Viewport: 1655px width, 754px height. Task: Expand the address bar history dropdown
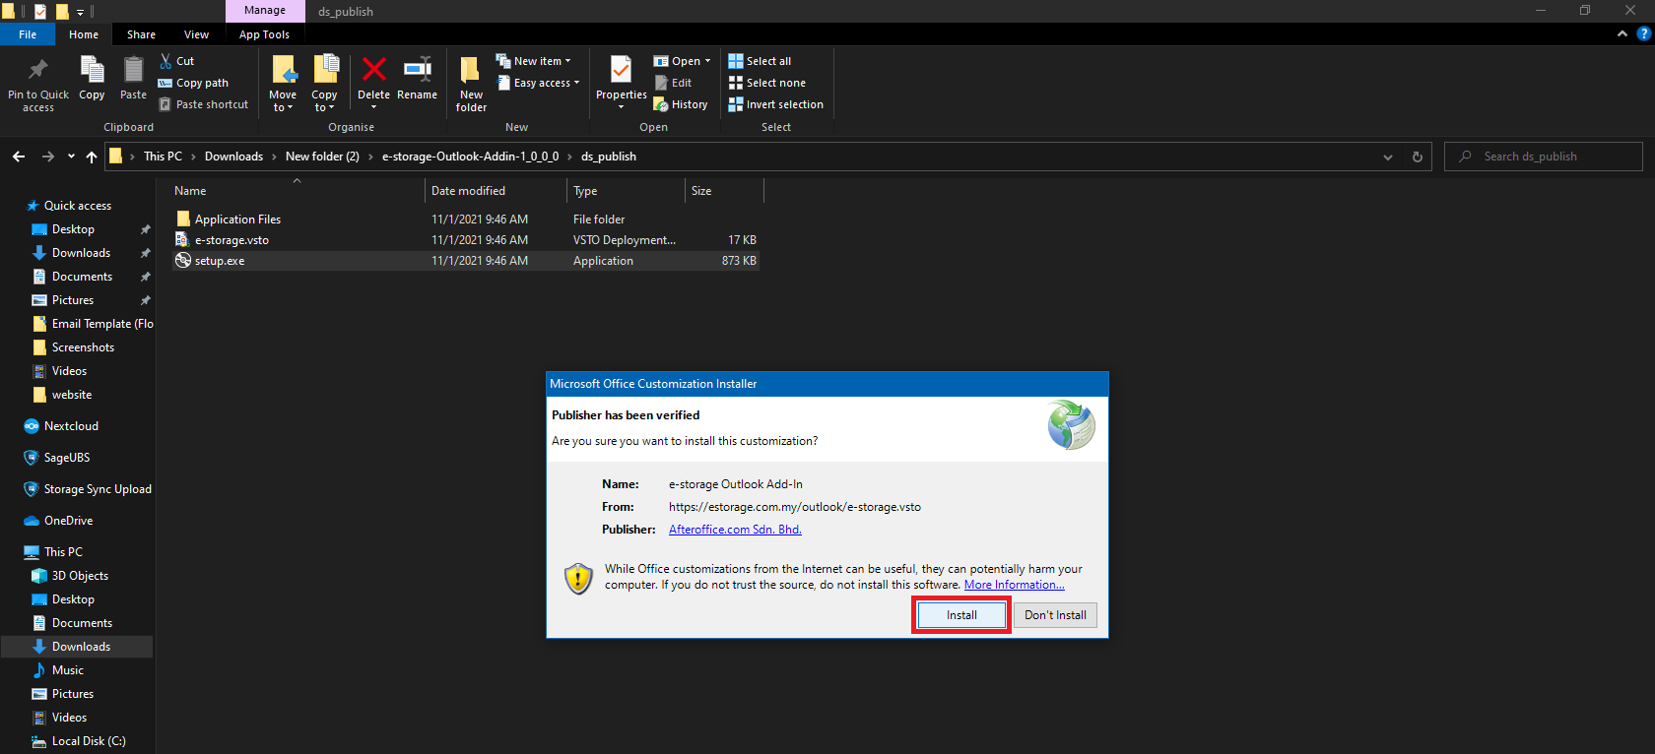click(x=1387, y=157)
